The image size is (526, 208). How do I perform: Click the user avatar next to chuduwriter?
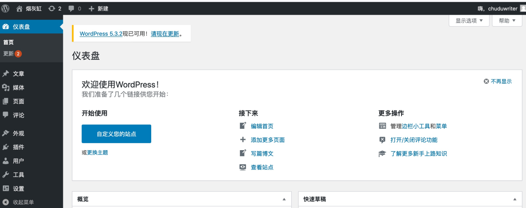pos(523,8)
